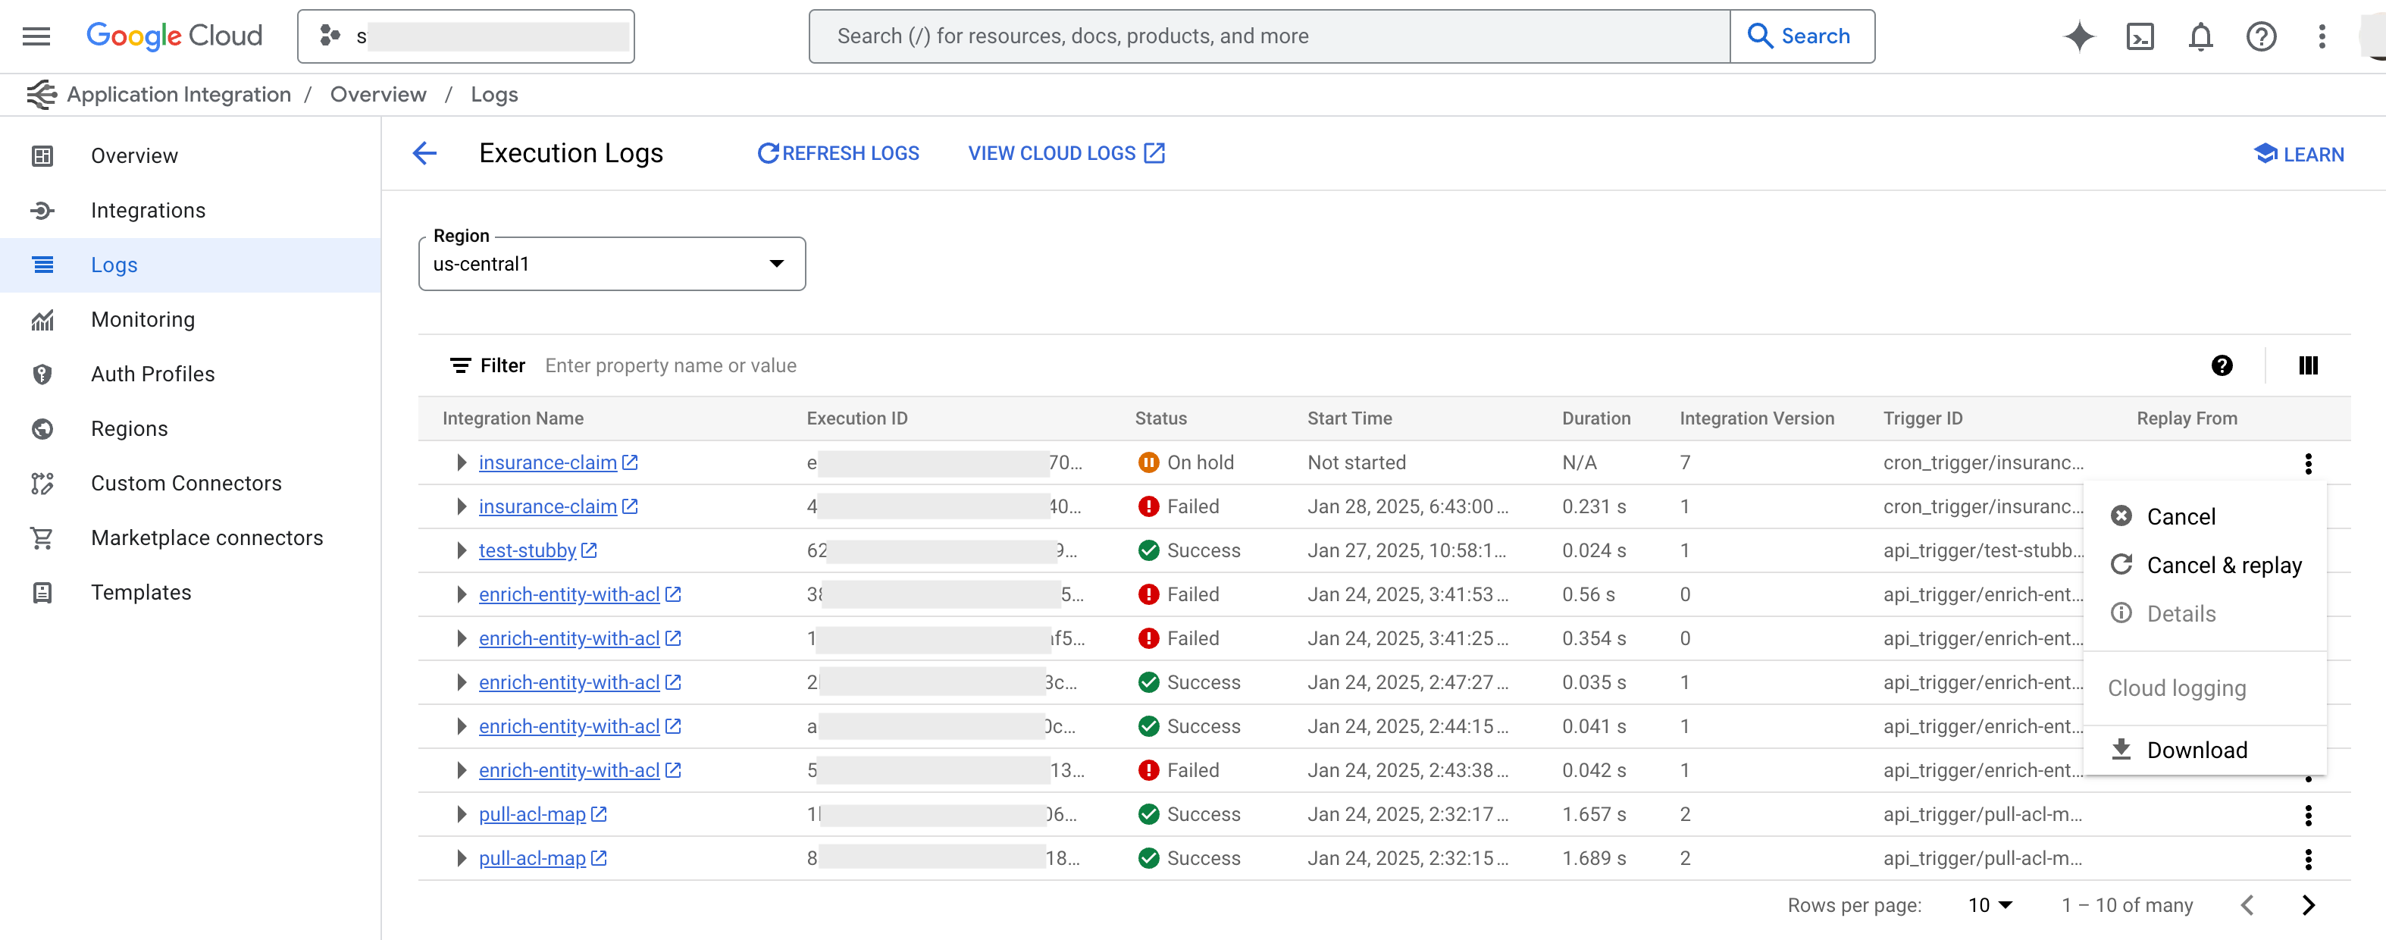
Task: Click the Logs sidebar navigation item
Action: pyautogui.click(x=116, y=265)
